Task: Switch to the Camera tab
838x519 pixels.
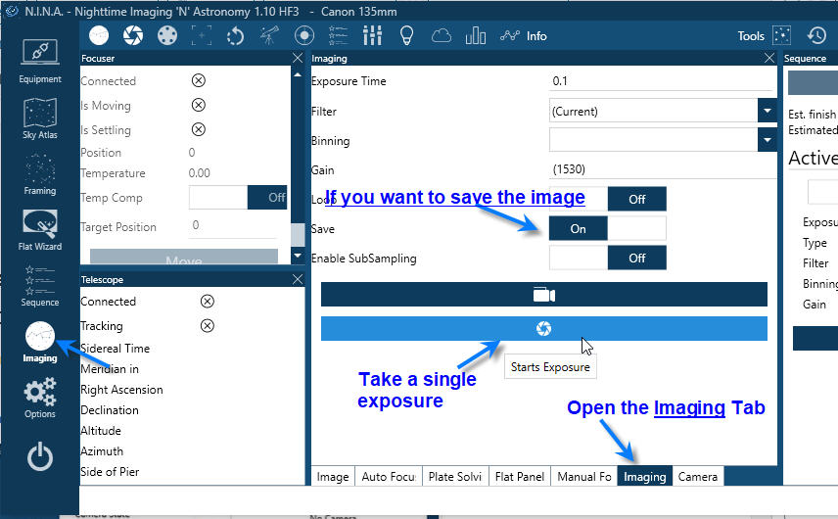Action: tap(698, 477)
